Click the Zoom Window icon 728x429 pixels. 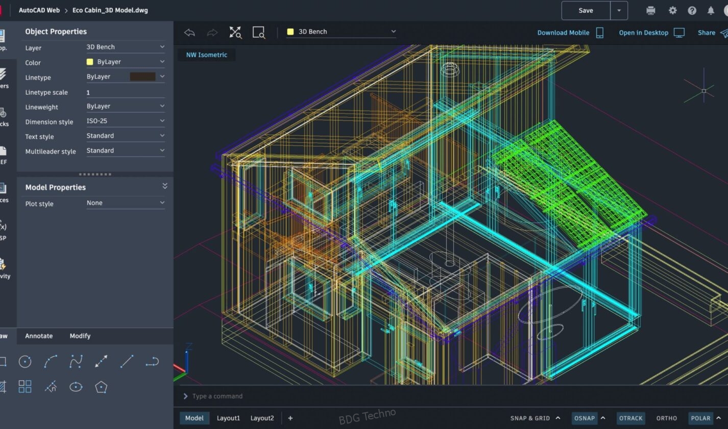click(x=259, y=33)
